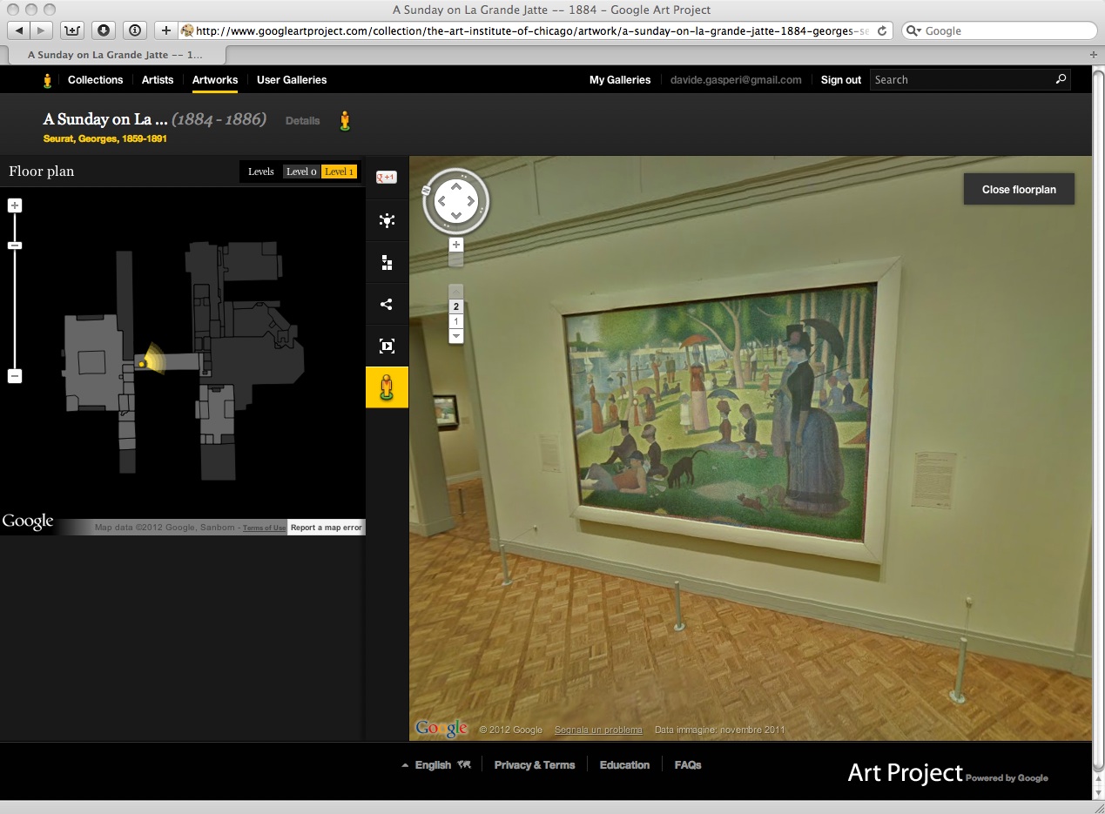Open the Artworks menu
This screenshot has height=814, width=1105.
point(215,80)
